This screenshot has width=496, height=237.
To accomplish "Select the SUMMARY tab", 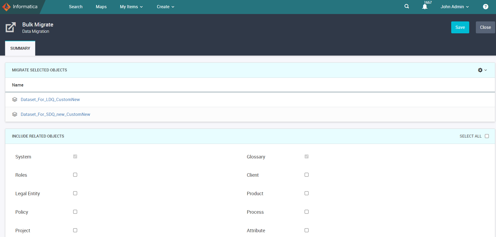I will [20, 48].
